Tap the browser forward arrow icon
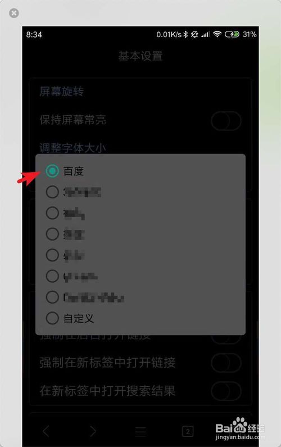 [x=93, y=431]
